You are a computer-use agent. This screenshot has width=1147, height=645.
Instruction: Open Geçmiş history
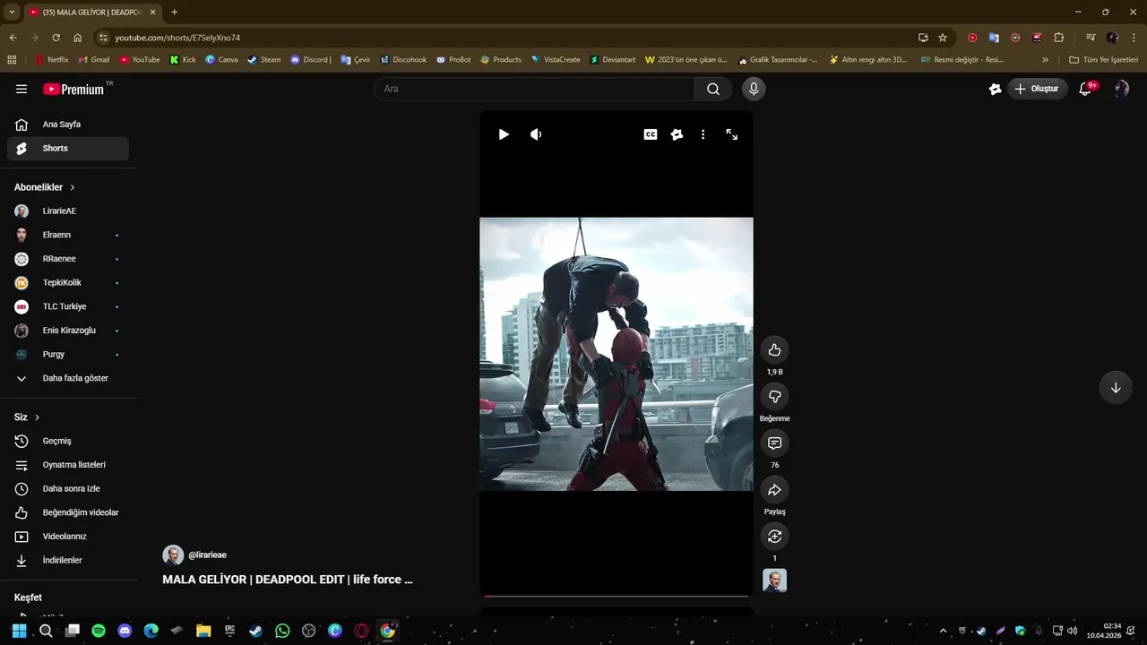coord(68,441)
